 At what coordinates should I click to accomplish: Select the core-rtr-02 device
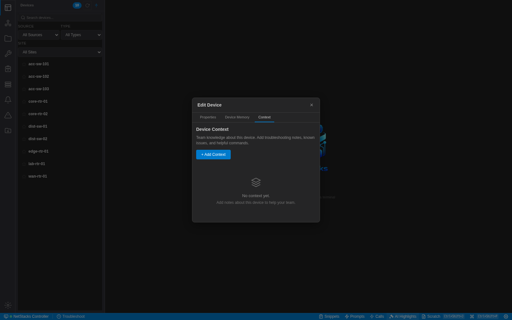pos(60,114)
